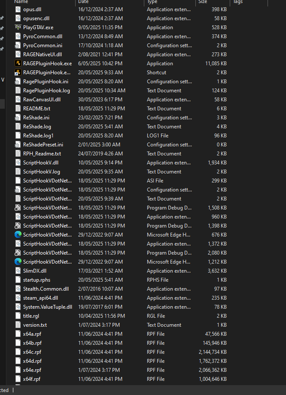The width and height of the screenshot is (286, 395).
Task: Click the PlayGTAV.exe application icon
Action: (x=18, y=27)
